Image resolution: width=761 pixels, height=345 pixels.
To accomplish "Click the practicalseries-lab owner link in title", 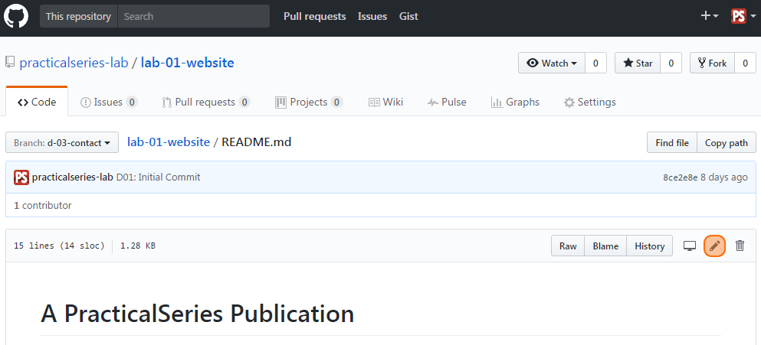I will coord(74,63).
